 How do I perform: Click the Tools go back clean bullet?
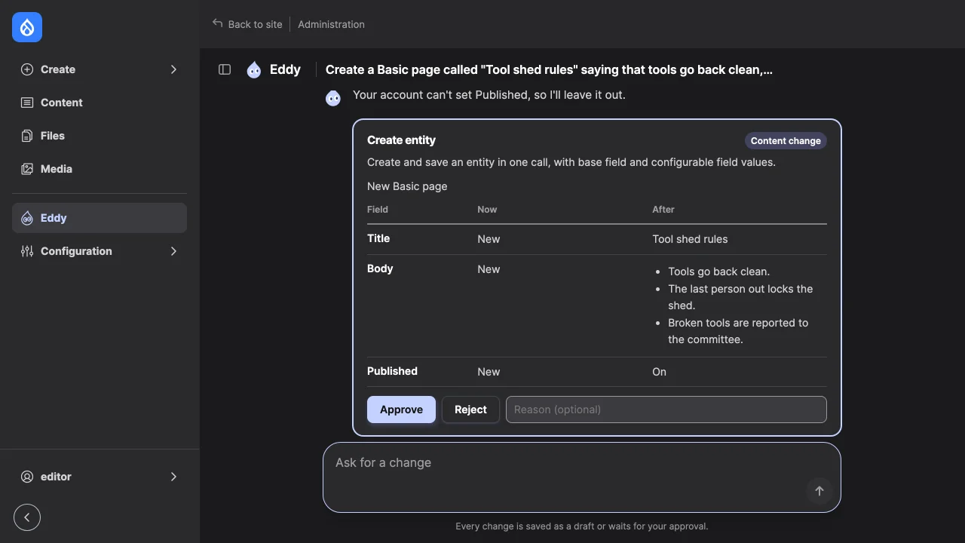click(x=718, y=271)
